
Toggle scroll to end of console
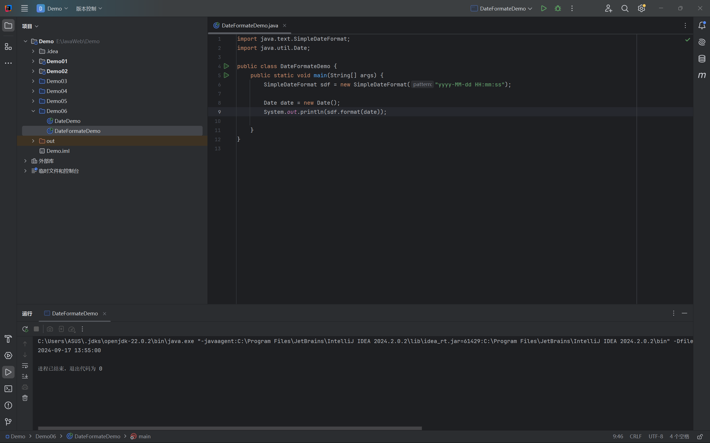click(x=25, y=376)
